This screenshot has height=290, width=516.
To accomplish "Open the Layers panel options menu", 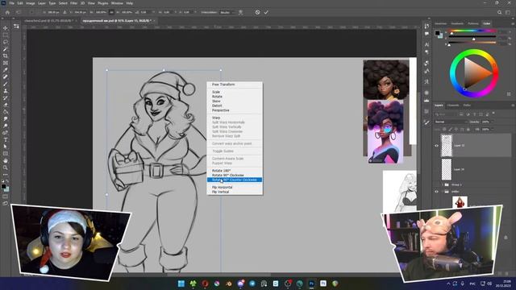I will coord(513,106).
